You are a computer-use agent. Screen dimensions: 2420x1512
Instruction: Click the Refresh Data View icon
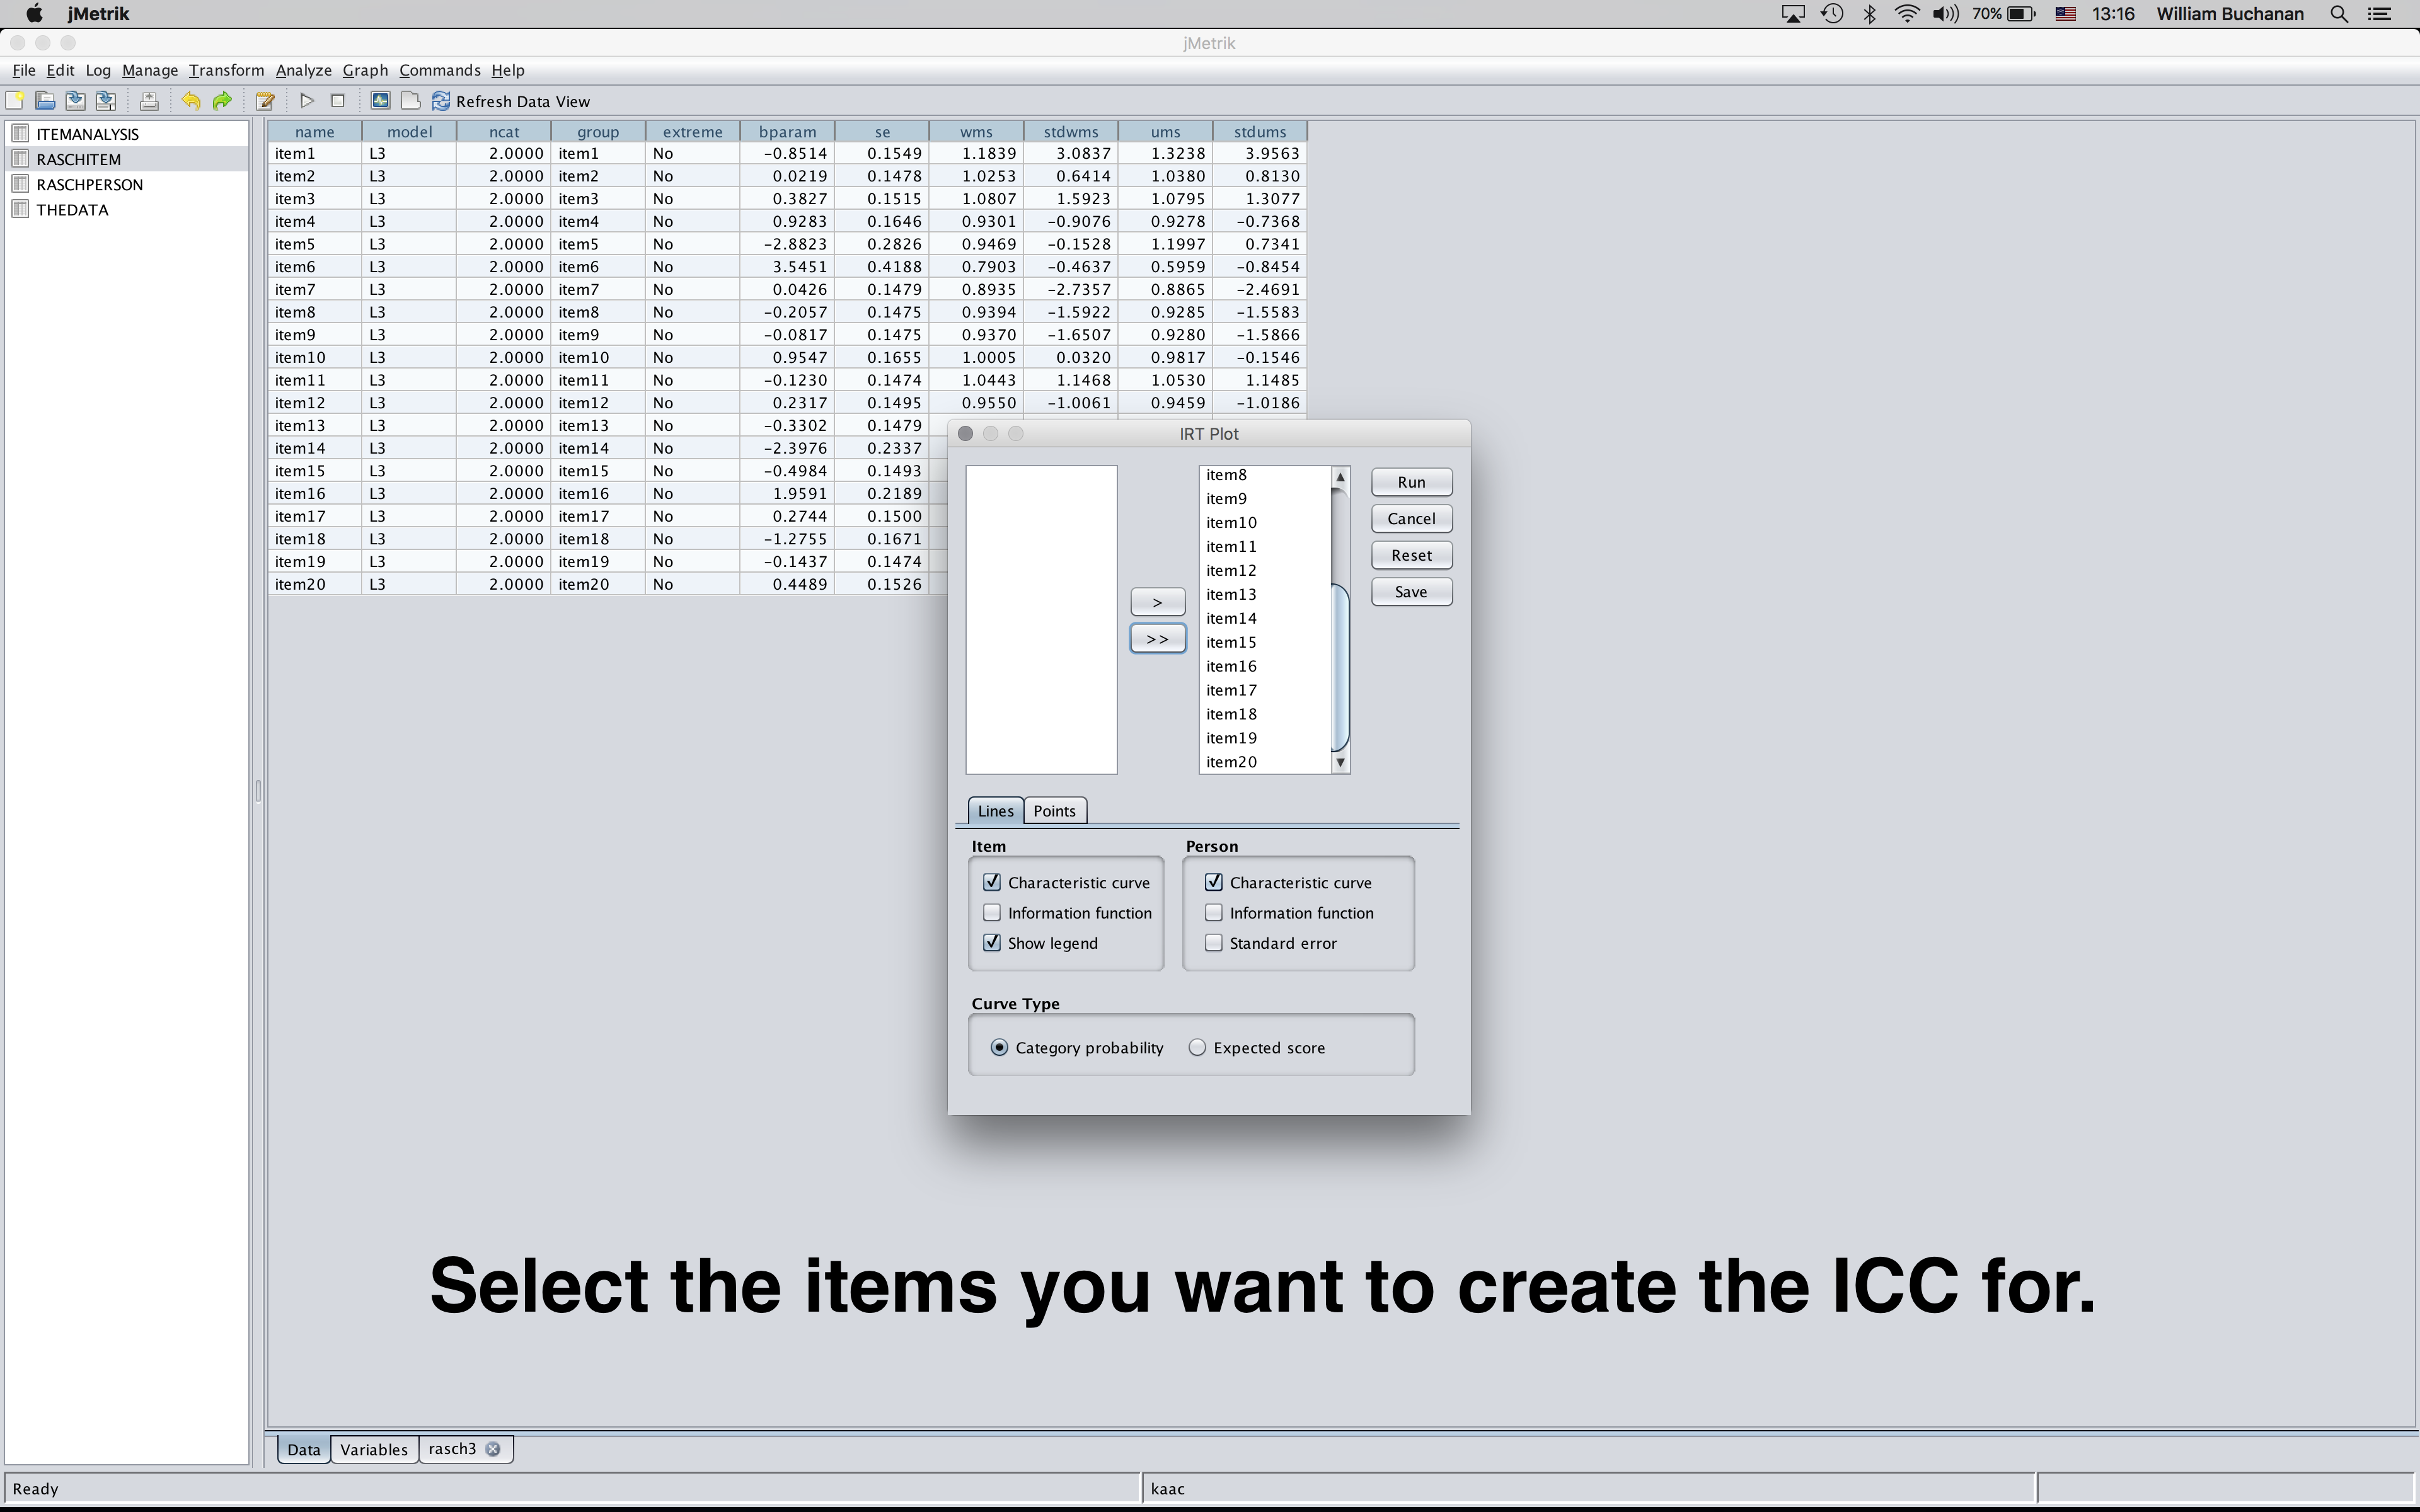[x=441, y=101]
